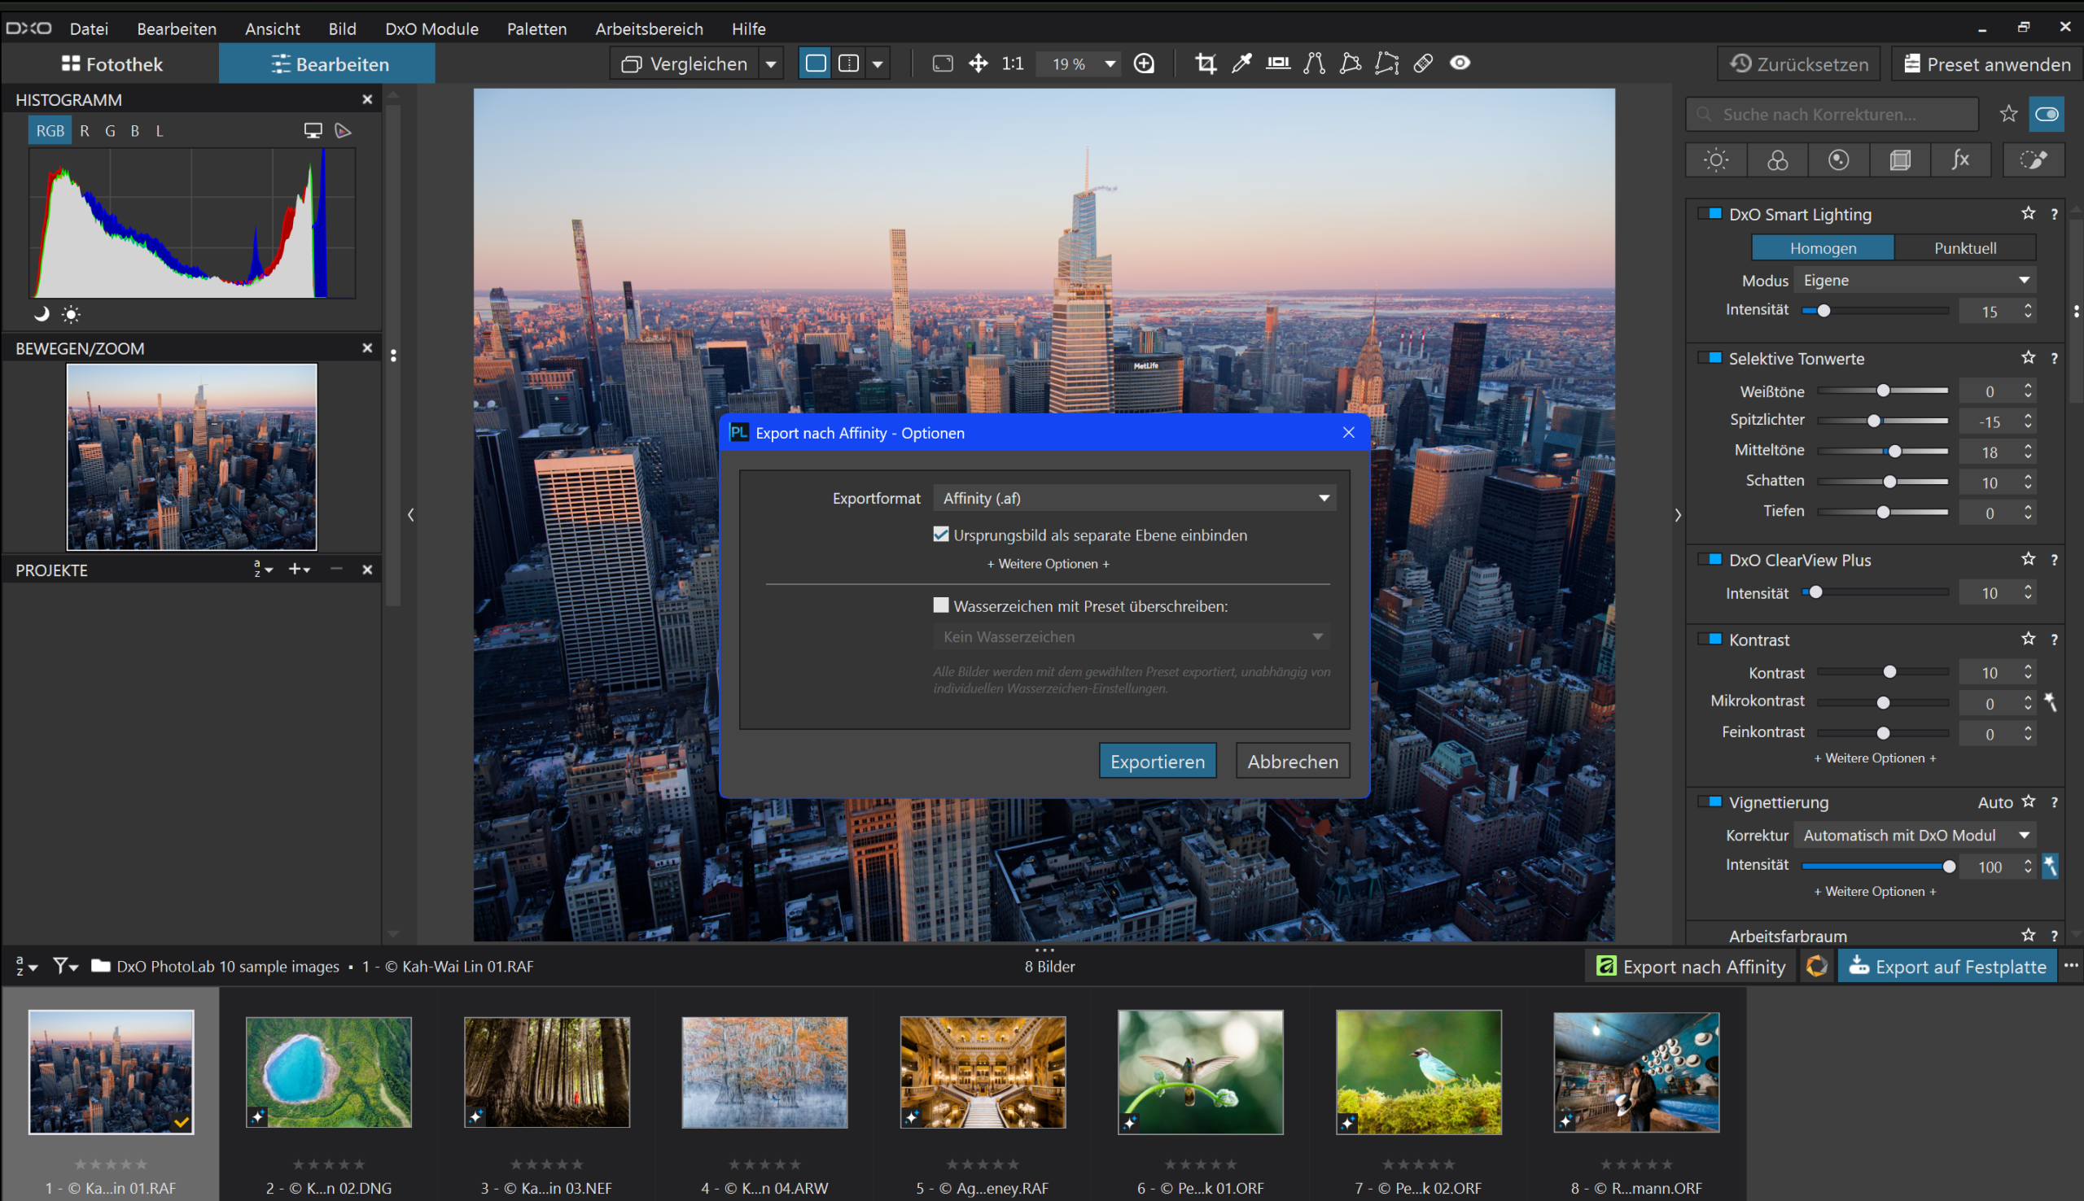Open zoom percentage dropdown arrow
Screen dimensions: 2084x1201
point(1110,63)
